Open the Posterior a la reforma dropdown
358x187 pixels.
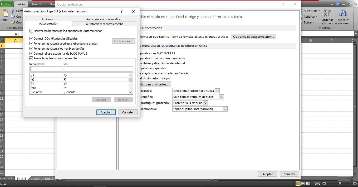pyautogui.click(x=205, y=103)
